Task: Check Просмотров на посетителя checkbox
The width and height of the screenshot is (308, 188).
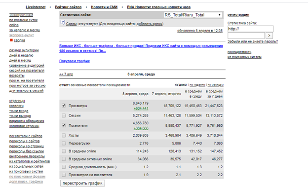Action: coord(64,175)
